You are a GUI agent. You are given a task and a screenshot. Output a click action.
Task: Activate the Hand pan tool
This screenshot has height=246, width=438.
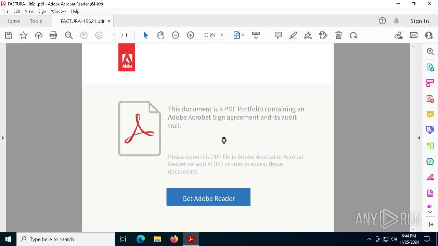tap(160, 35)
